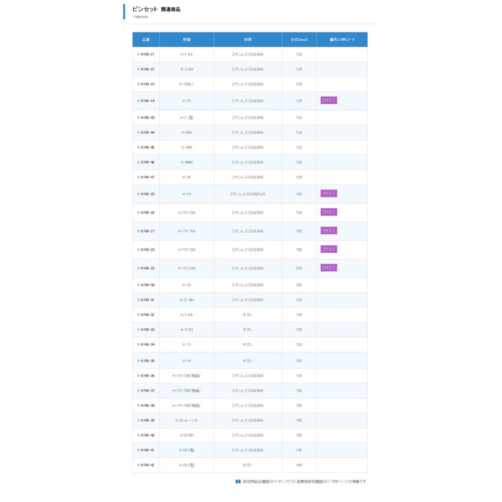
Task: Click the クラスI badge in row 1-9749-24
Action: 328,100
